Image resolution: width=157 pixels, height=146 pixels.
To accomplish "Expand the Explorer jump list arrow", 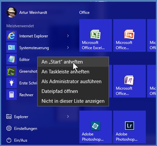I will point(68,117).
